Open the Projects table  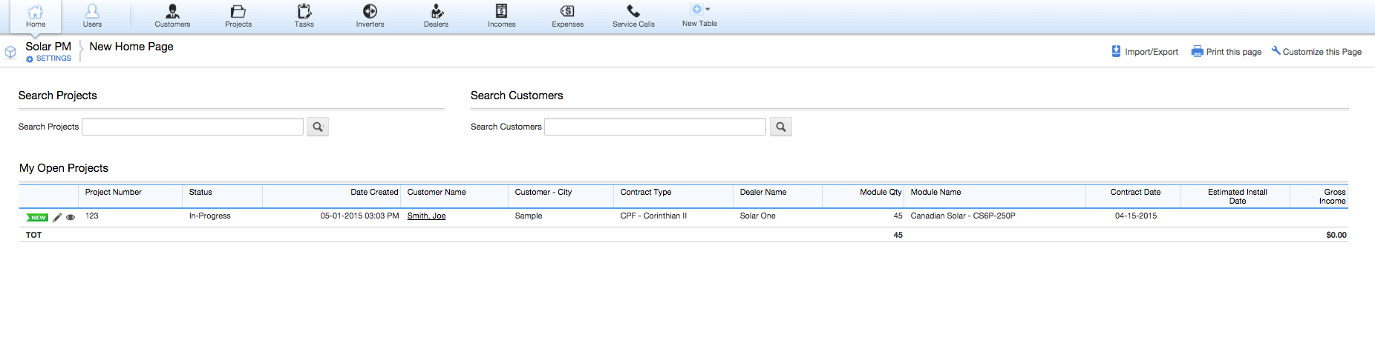[238, 16]
